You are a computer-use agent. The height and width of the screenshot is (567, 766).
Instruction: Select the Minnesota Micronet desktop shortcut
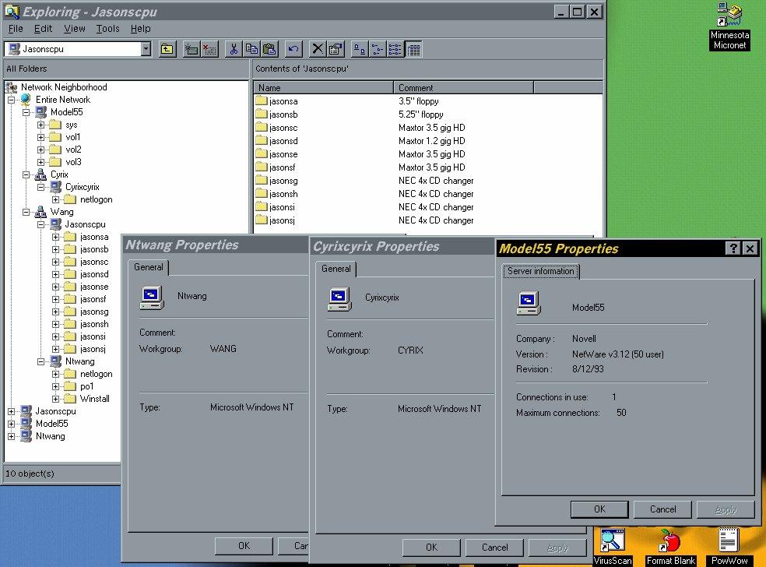pos(729,26)
